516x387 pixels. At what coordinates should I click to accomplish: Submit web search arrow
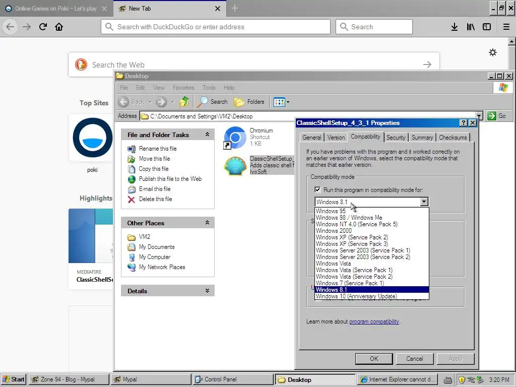pos(427,64)
